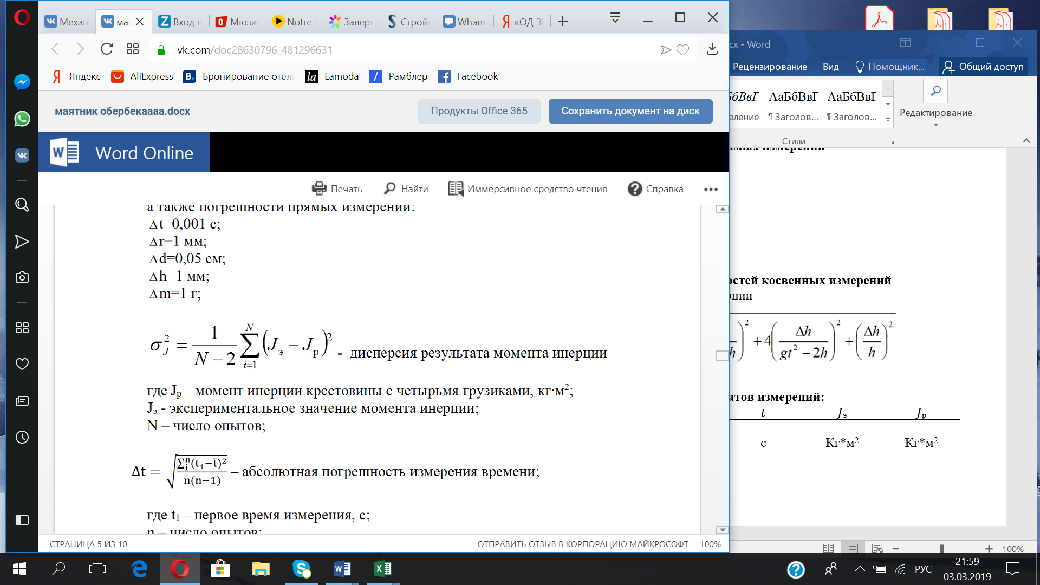Expand styles gallery more arrow in Word
Screen dimensions: 1040x585
pyautogui.click(x=888, y=120)
